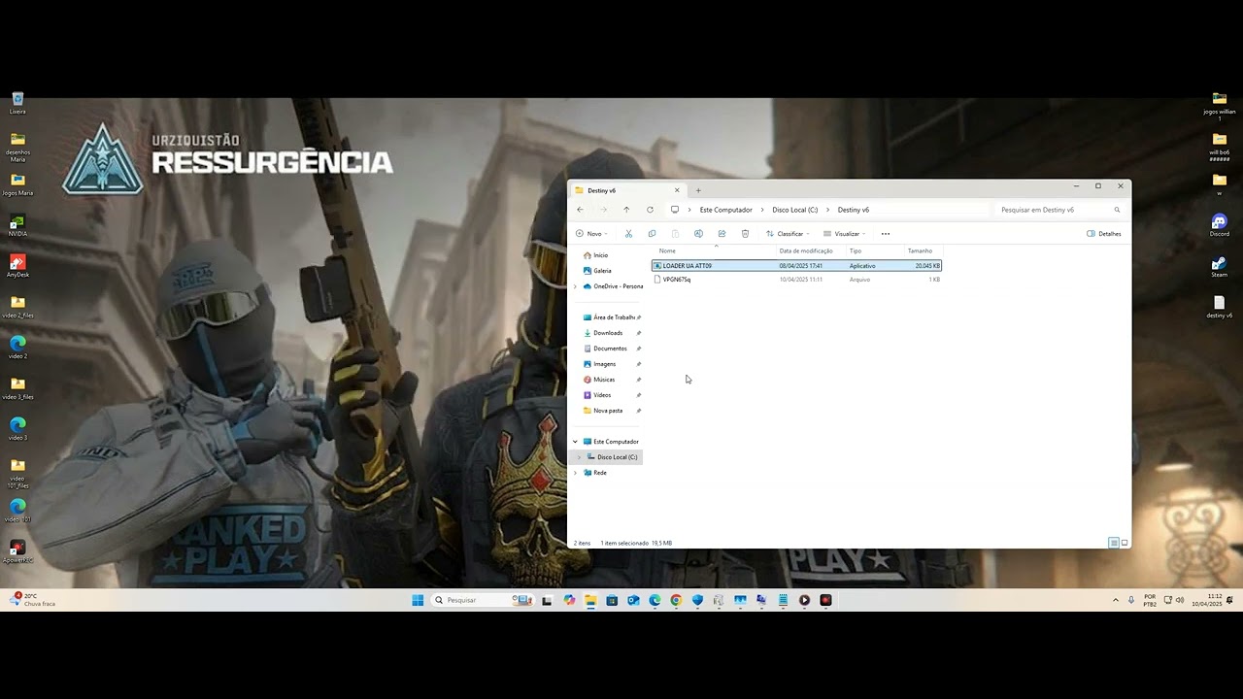Open the Windows Start menu on taskbar
This screenshot has height=699, width=1243.
(418, 600)
